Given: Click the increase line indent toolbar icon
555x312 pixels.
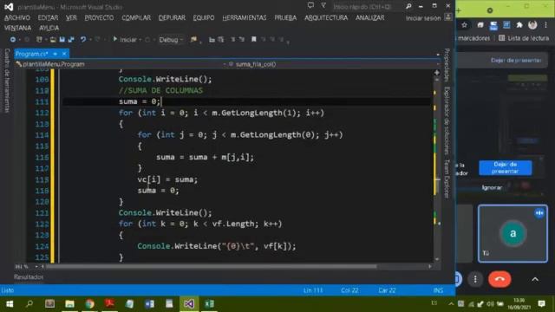Looking at the screenshot, I should (221, 40).
